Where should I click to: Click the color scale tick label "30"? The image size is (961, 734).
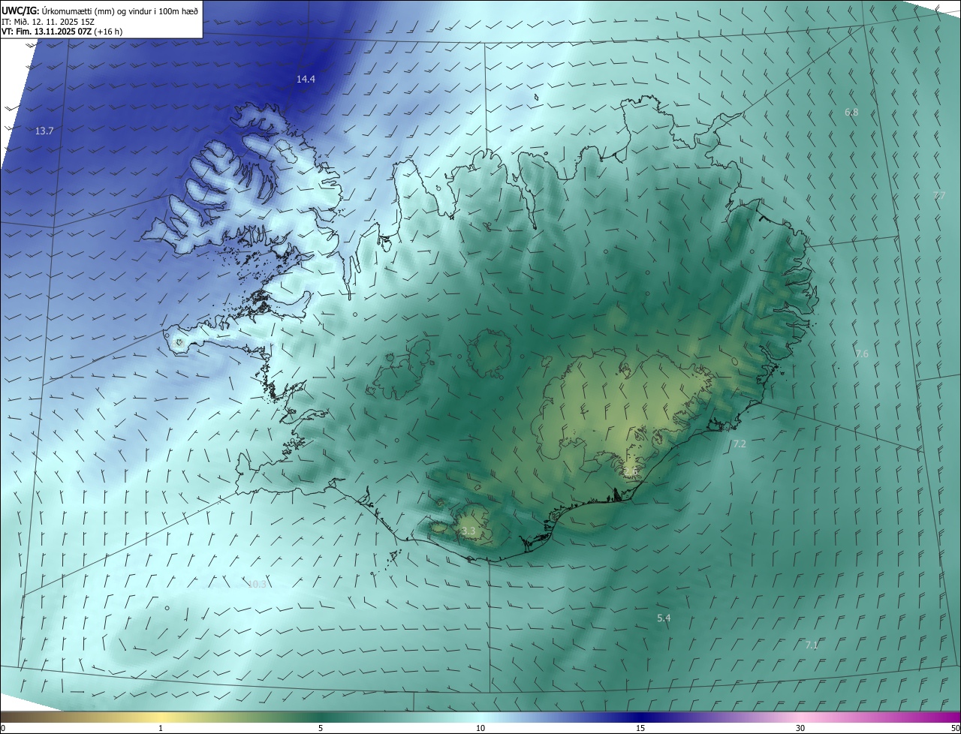click(x=800, y=728)
